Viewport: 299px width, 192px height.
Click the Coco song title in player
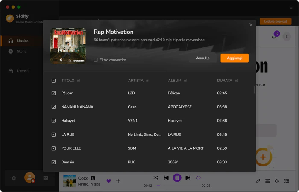click(83, 178)
